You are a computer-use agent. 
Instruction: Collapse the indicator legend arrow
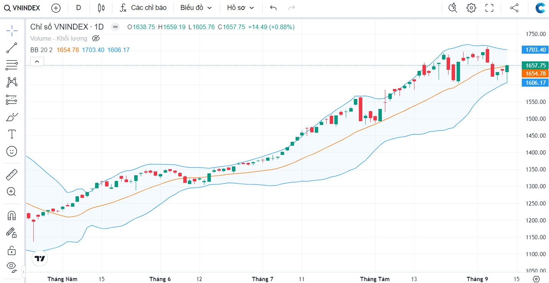37,61
